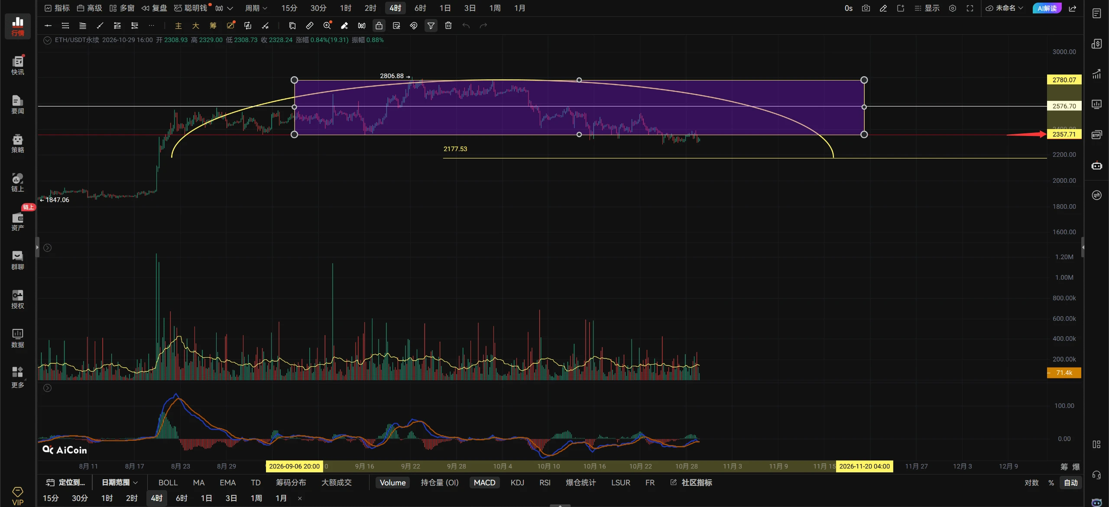Screen dimensions: 1109x507
Task: Click the rectangle's top-right corner handle
Action: [864, 80]
